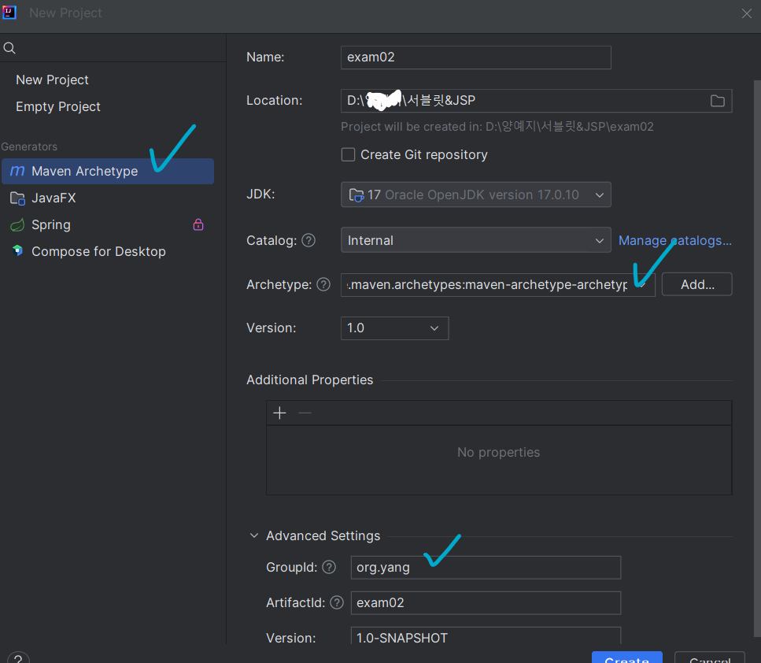761x663 pixels.
Task: Add a property with plus icon
Action: 279,413
